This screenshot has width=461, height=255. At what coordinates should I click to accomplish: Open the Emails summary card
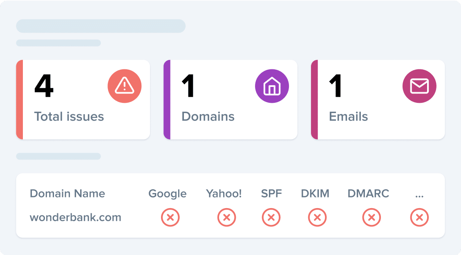pos(378,100)
